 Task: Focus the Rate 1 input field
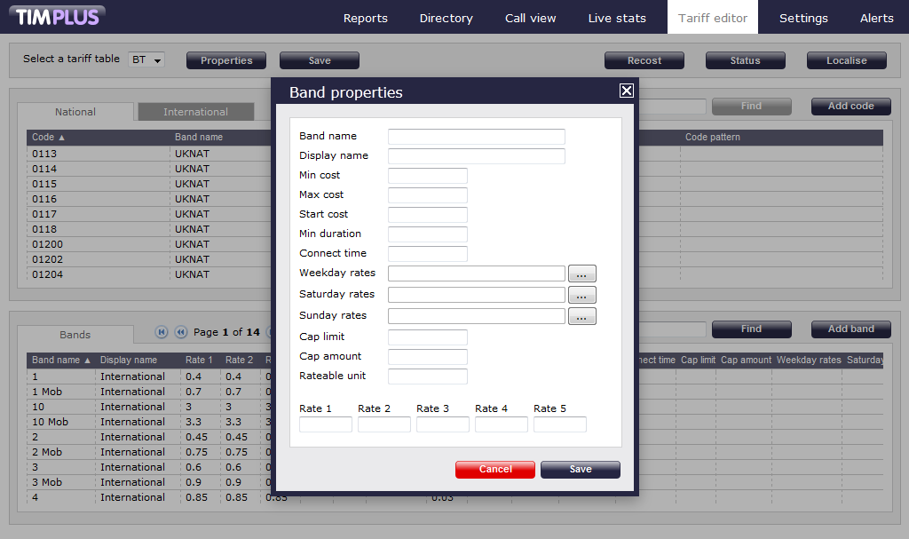pos(326,424)
